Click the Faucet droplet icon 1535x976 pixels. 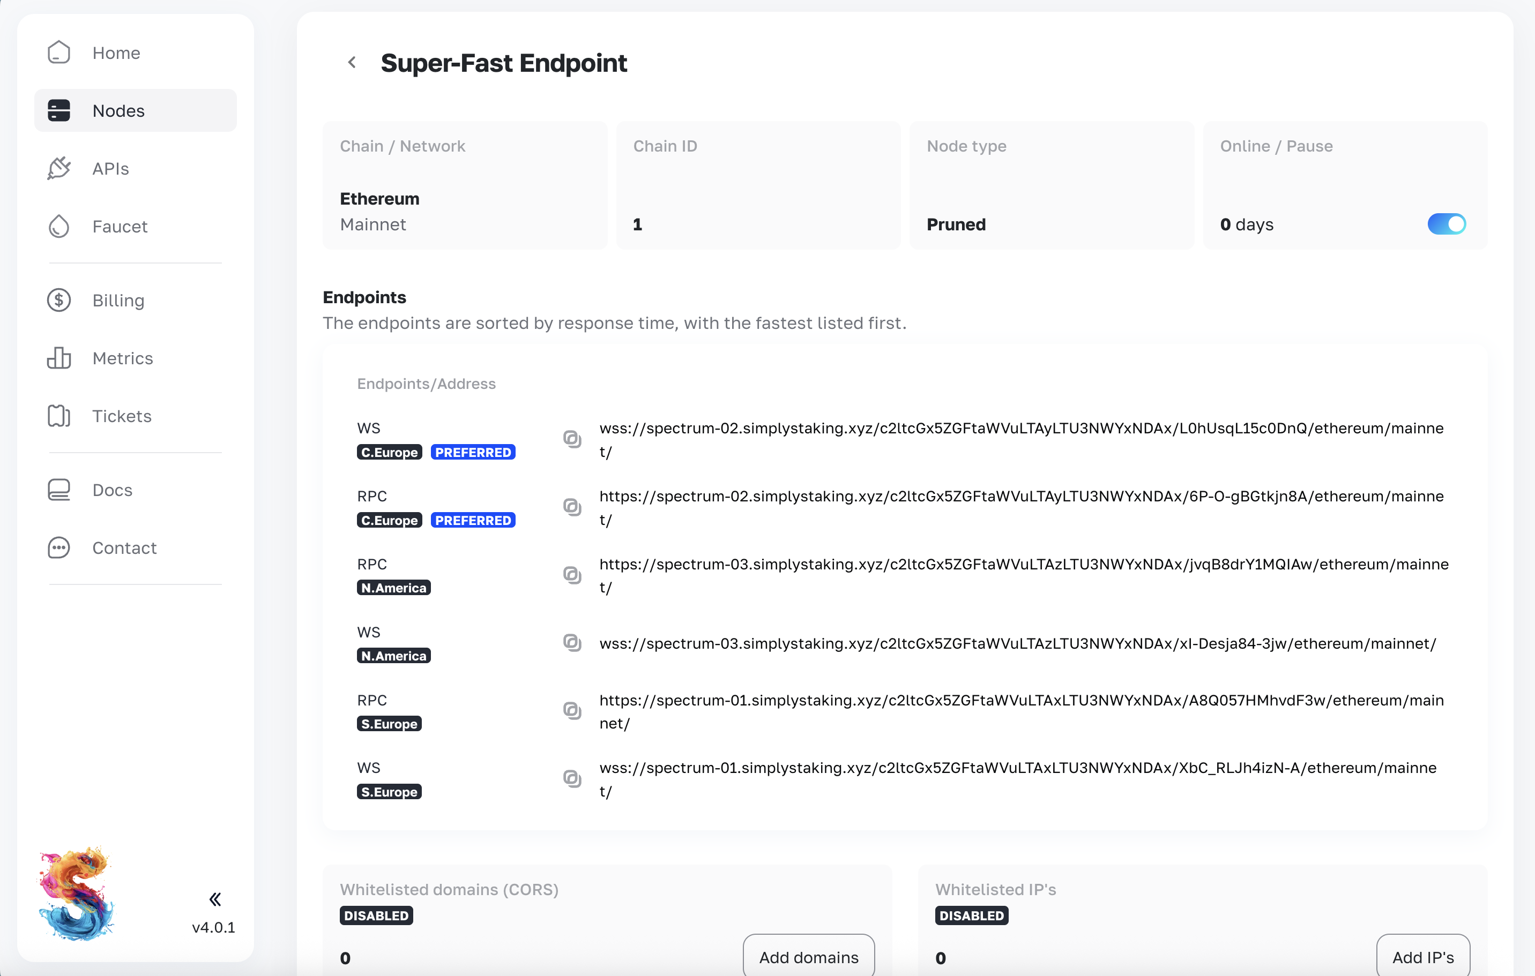point(58,226)
